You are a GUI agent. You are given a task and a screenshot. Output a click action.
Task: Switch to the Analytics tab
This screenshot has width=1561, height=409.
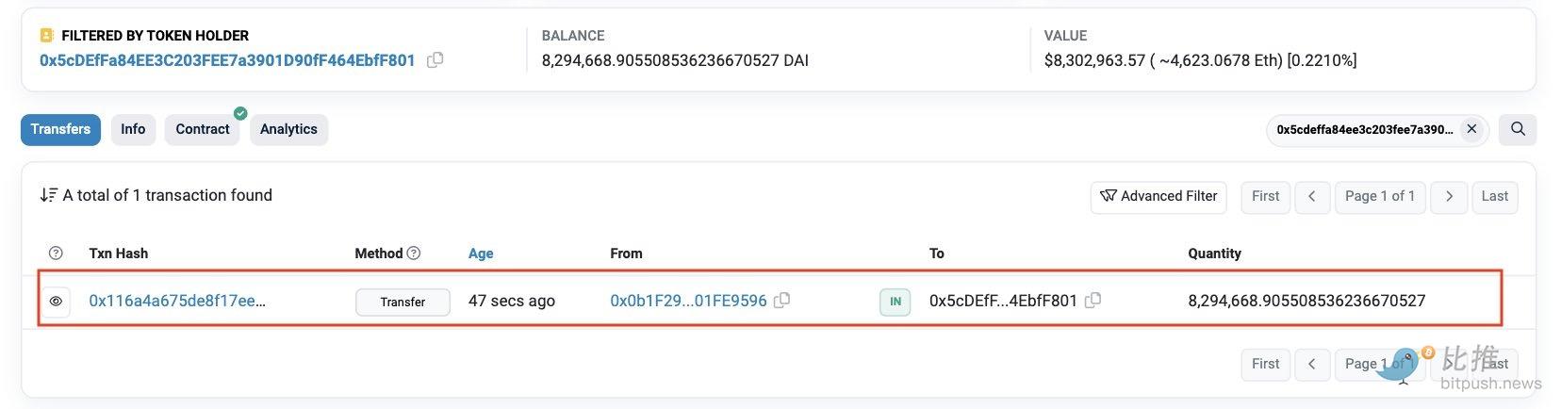[x=288, y=129]
